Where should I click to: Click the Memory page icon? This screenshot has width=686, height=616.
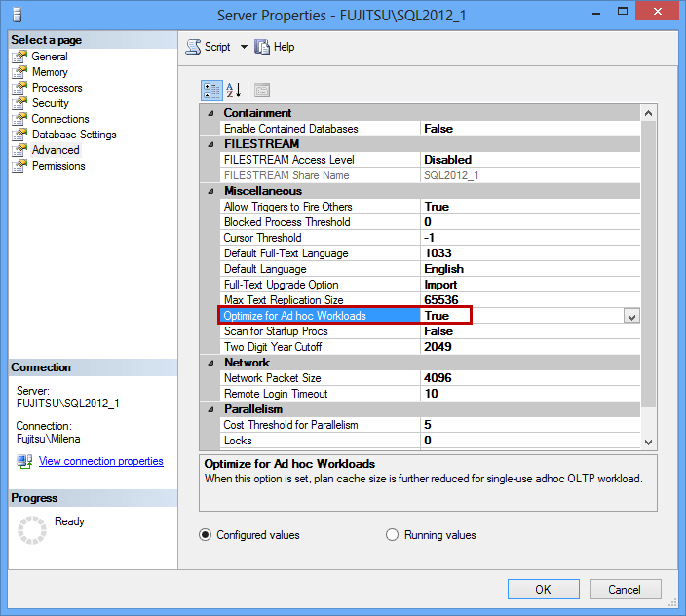click(x=19, y=72)
